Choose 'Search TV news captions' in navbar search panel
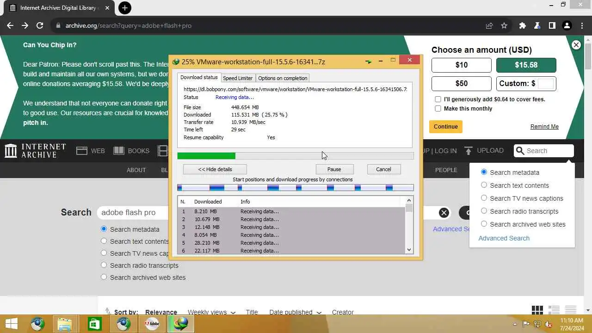The width and height of the screenshot is (592, 333). point(484,198)
